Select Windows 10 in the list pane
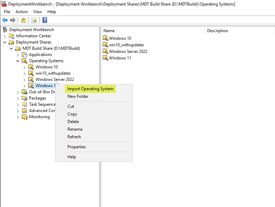 coord(120,38)
